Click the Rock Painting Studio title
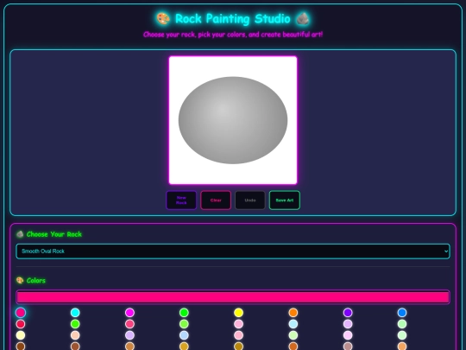Viewport: 466px width, 350px height. coord(233,18)
